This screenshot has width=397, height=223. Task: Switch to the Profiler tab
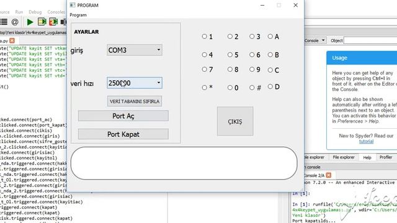click(386, 157)
